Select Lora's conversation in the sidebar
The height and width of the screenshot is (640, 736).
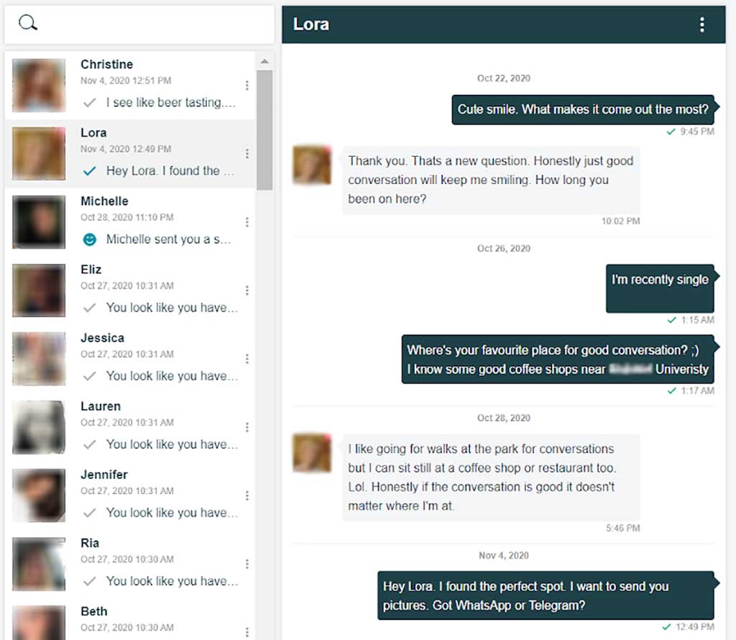pos(144,153)
